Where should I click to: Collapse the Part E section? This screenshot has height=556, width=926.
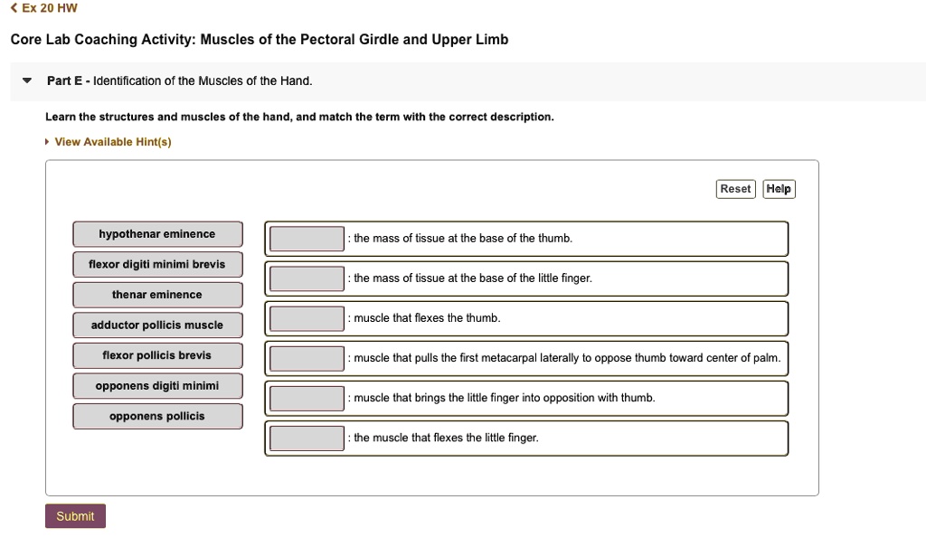[x=27, y=80]
